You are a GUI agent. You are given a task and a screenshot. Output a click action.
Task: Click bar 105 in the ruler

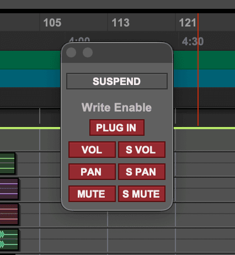tap(52, 23)
